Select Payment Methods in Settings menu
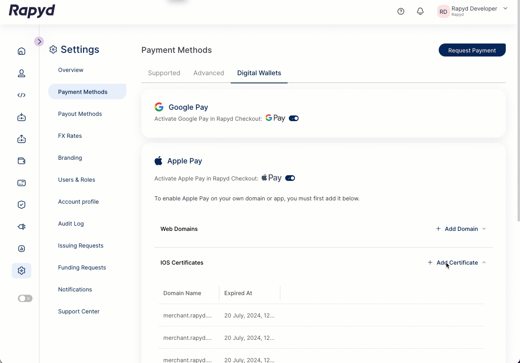Screen dimensions: 520x363 [87, 91]
